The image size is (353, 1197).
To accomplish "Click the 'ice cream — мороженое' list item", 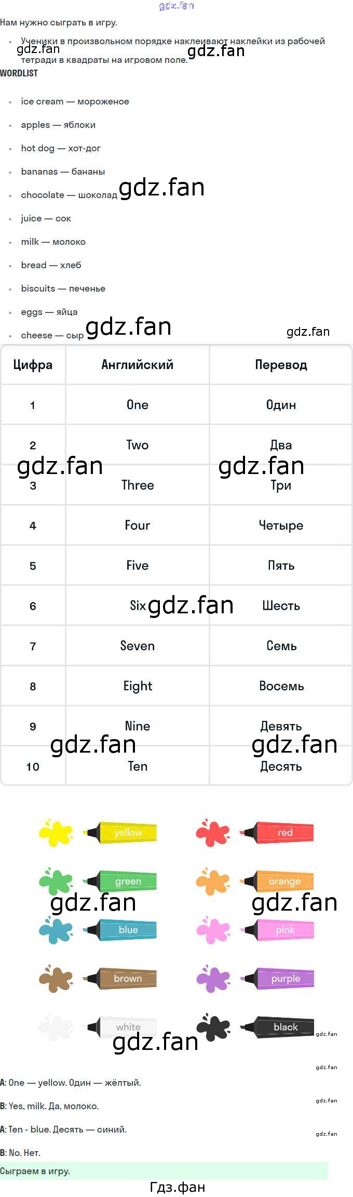I will click(x=75, y=101).
